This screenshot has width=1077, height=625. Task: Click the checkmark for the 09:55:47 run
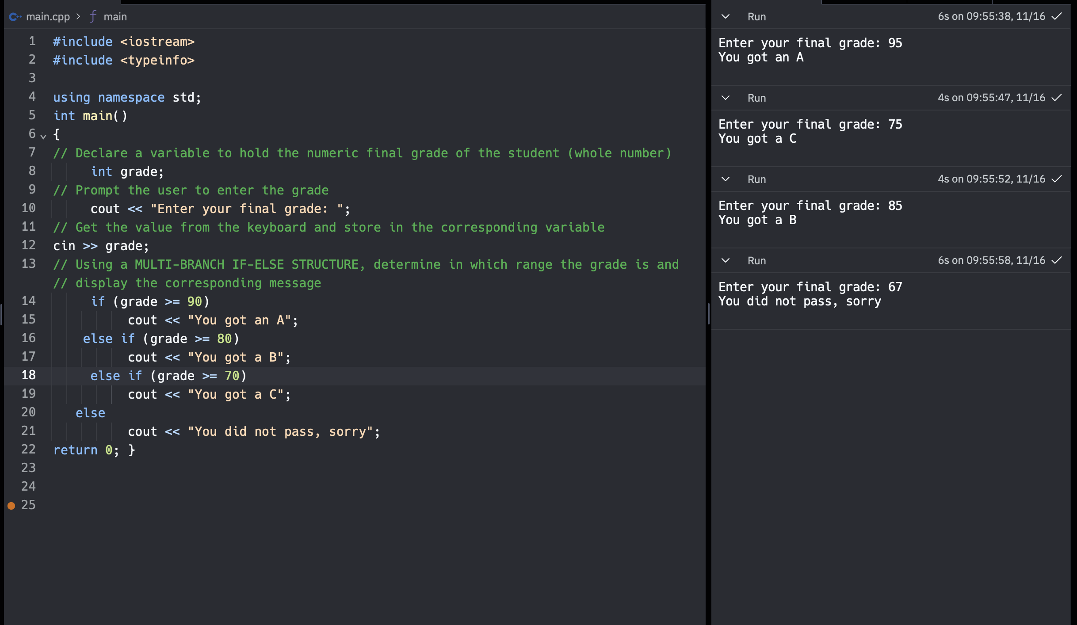pos(1057,98)
